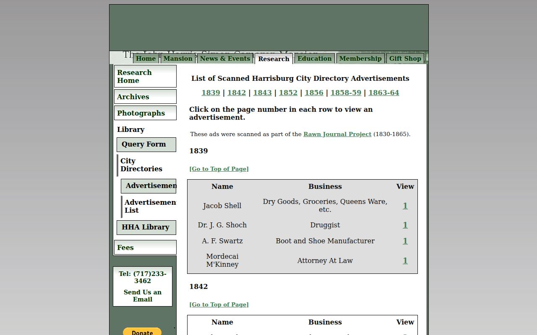Open Advertisements sidebar button

pyautogui.click(x=149, y=186)
